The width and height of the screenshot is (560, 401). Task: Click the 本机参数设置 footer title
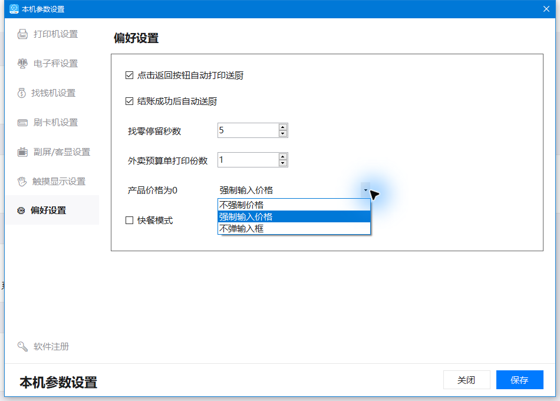point(58,382)
